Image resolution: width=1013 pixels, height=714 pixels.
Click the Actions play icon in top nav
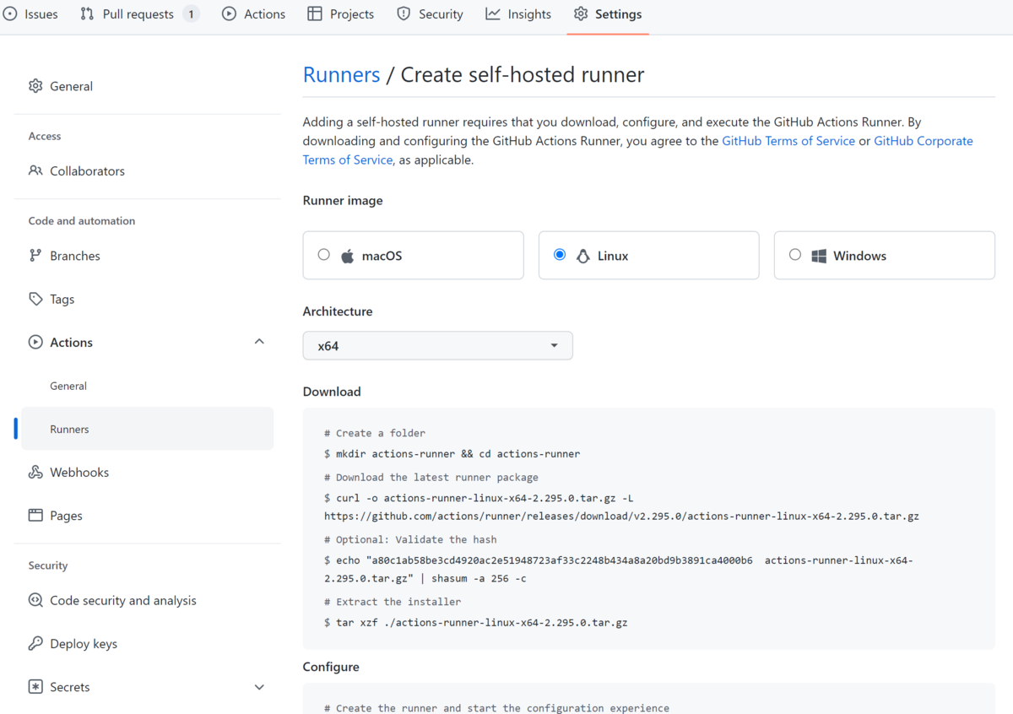[x=229, y=14]
